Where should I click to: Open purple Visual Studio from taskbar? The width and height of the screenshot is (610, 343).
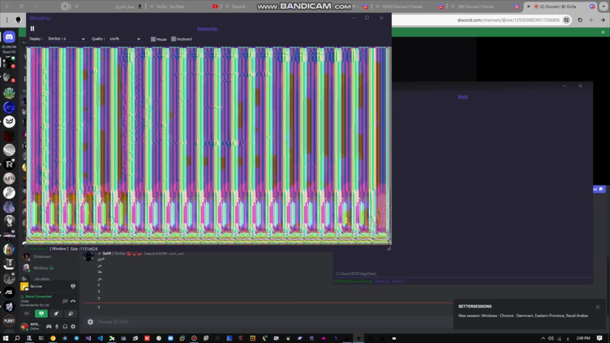(88, 338)
